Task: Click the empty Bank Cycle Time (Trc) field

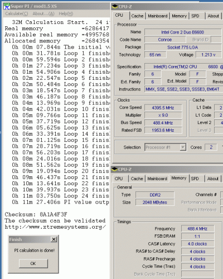Action: pyautogui.click(x=197, y=274)
